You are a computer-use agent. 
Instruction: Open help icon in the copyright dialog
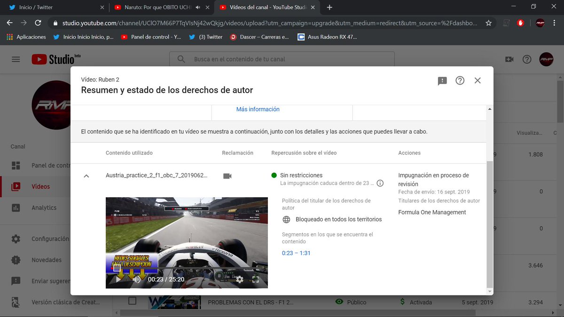(x=460, y=81)
